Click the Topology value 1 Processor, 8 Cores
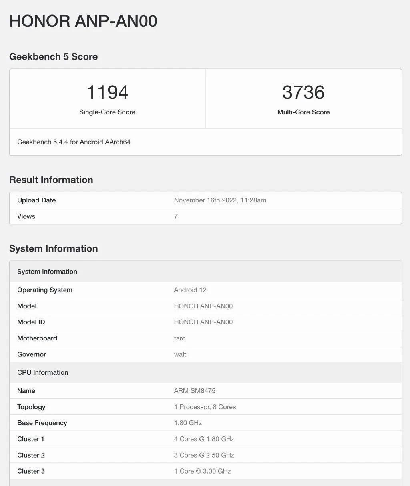The height and width of the screenshot is (486, 410). click(x=205, y=407)
